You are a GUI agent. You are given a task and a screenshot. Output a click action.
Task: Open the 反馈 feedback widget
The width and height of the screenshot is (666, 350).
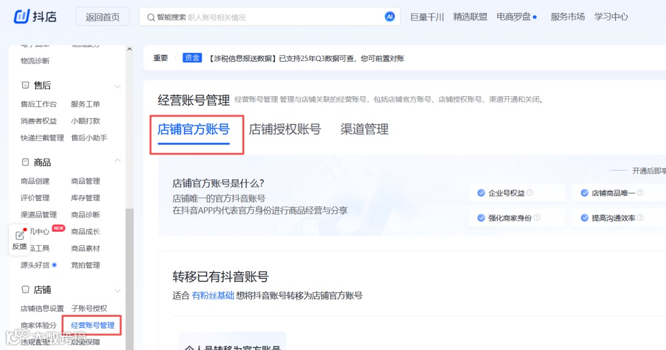[x=20, y=240]
